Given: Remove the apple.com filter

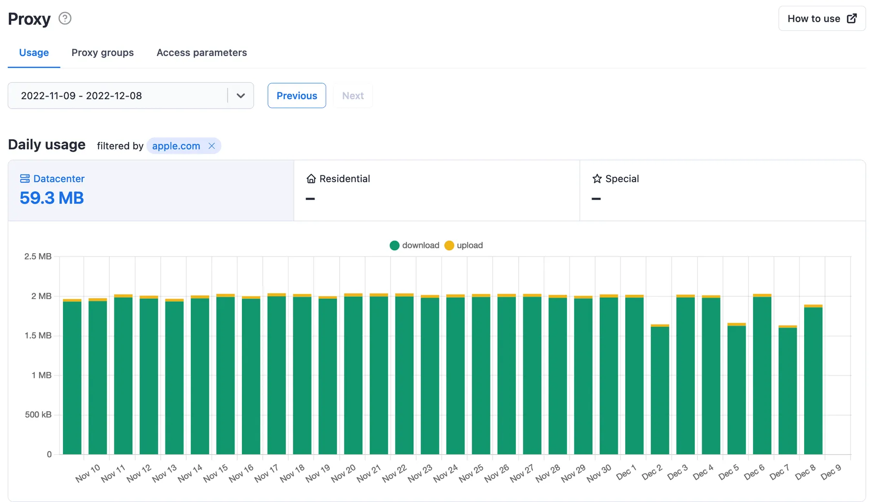Looking at the screenshot, I should 211,146.
